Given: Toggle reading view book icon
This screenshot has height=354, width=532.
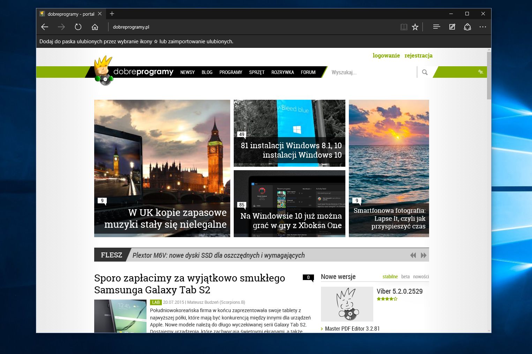Looking at the screenshot, I should 404,27.
